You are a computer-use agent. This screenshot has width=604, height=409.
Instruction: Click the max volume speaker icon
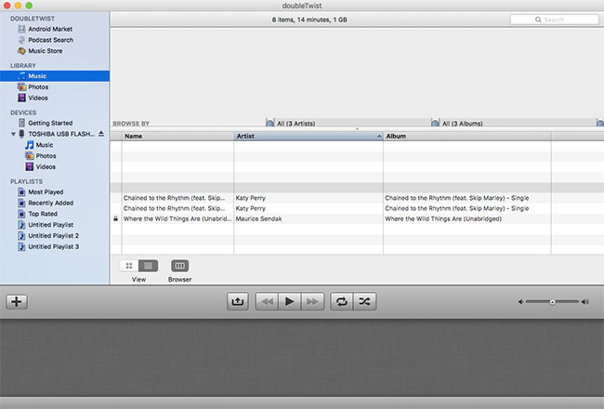[585, 302]
